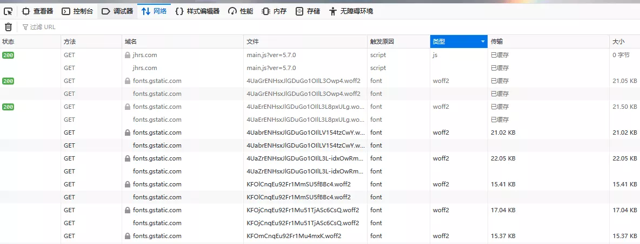640x244 pixels.
Task: Select 4UaGrENHsxJlGDuGo1OIlL3Owp4.woff2 entry with woff2 type
Action: (x=304, y=81)
